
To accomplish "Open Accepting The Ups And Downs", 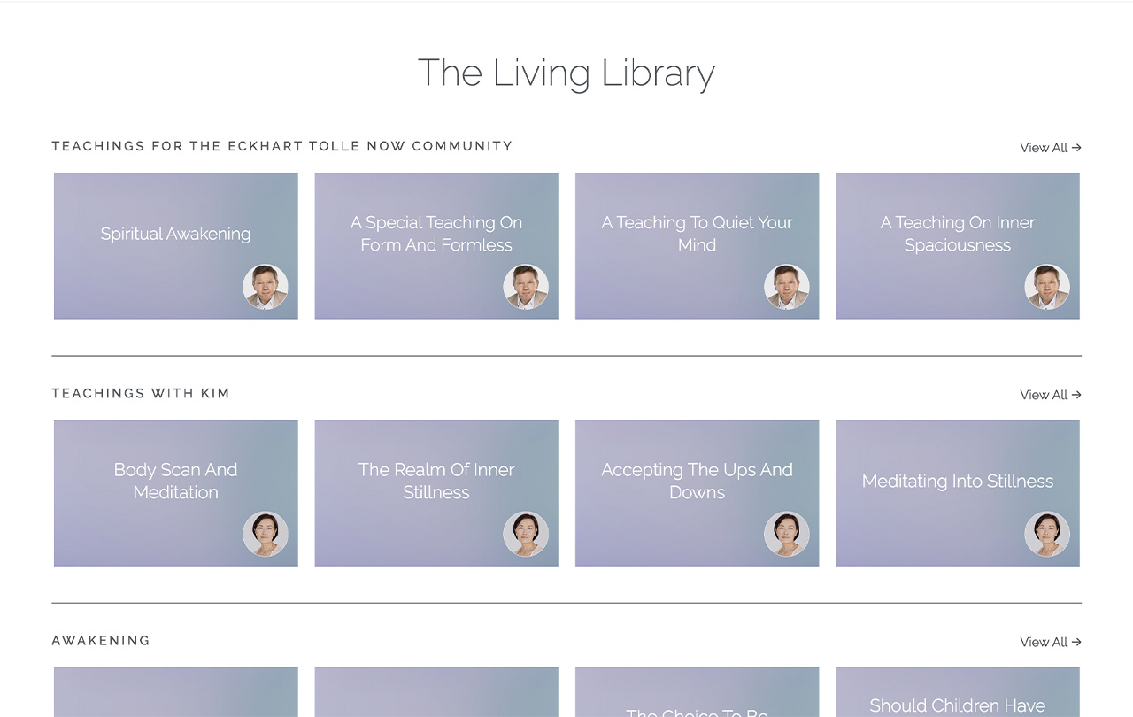I will point(698,493).
